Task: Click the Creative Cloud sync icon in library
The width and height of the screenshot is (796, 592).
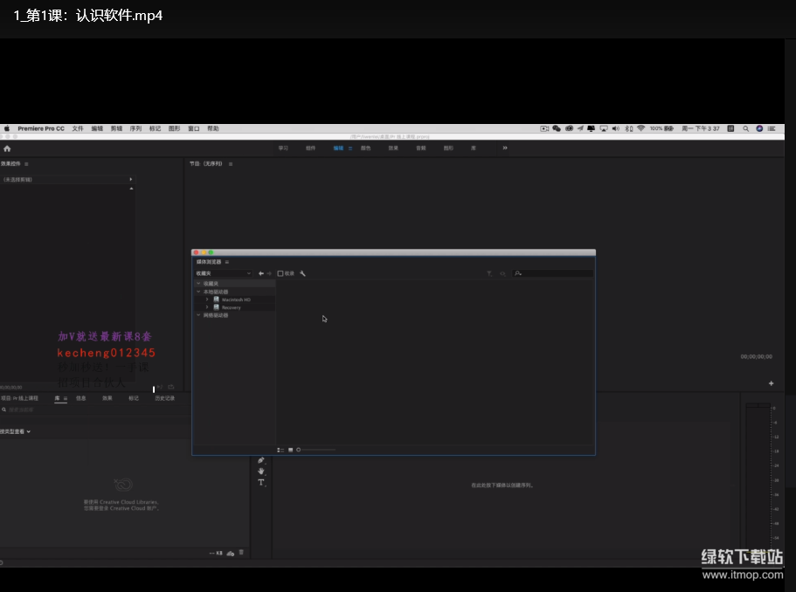Action: (231, 553)
